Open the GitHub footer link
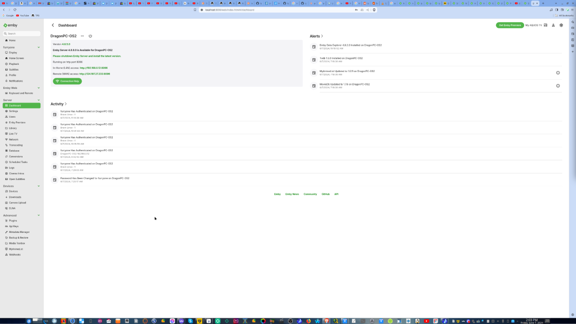This screenshot has width=576, height=324. click(x=326, y=194)
